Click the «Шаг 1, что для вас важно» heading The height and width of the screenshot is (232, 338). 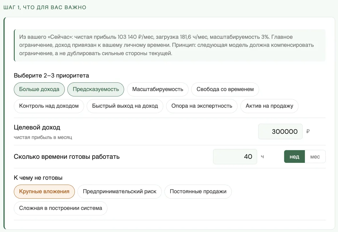pyautogui.click(x=45, y=7)
